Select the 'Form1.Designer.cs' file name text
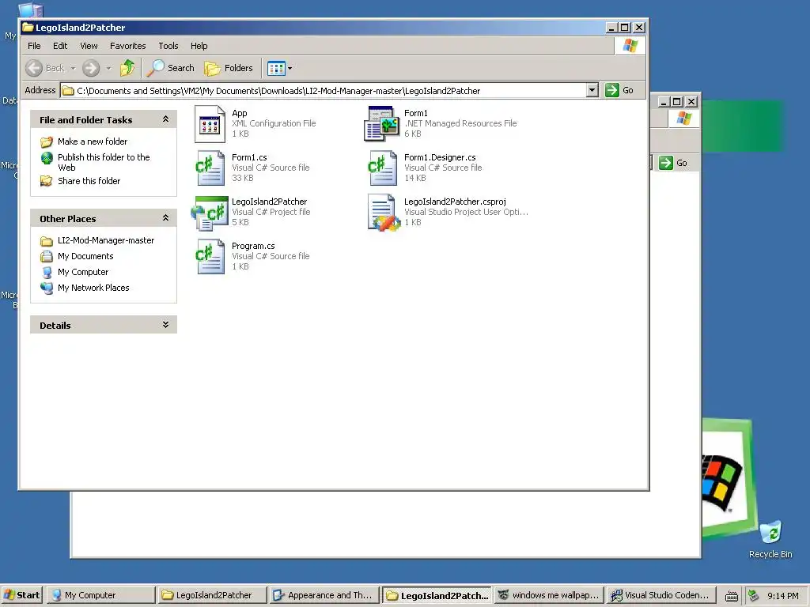 tap(440, 157)
